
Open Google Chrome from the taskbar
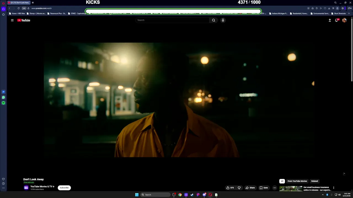coord(180,195)
